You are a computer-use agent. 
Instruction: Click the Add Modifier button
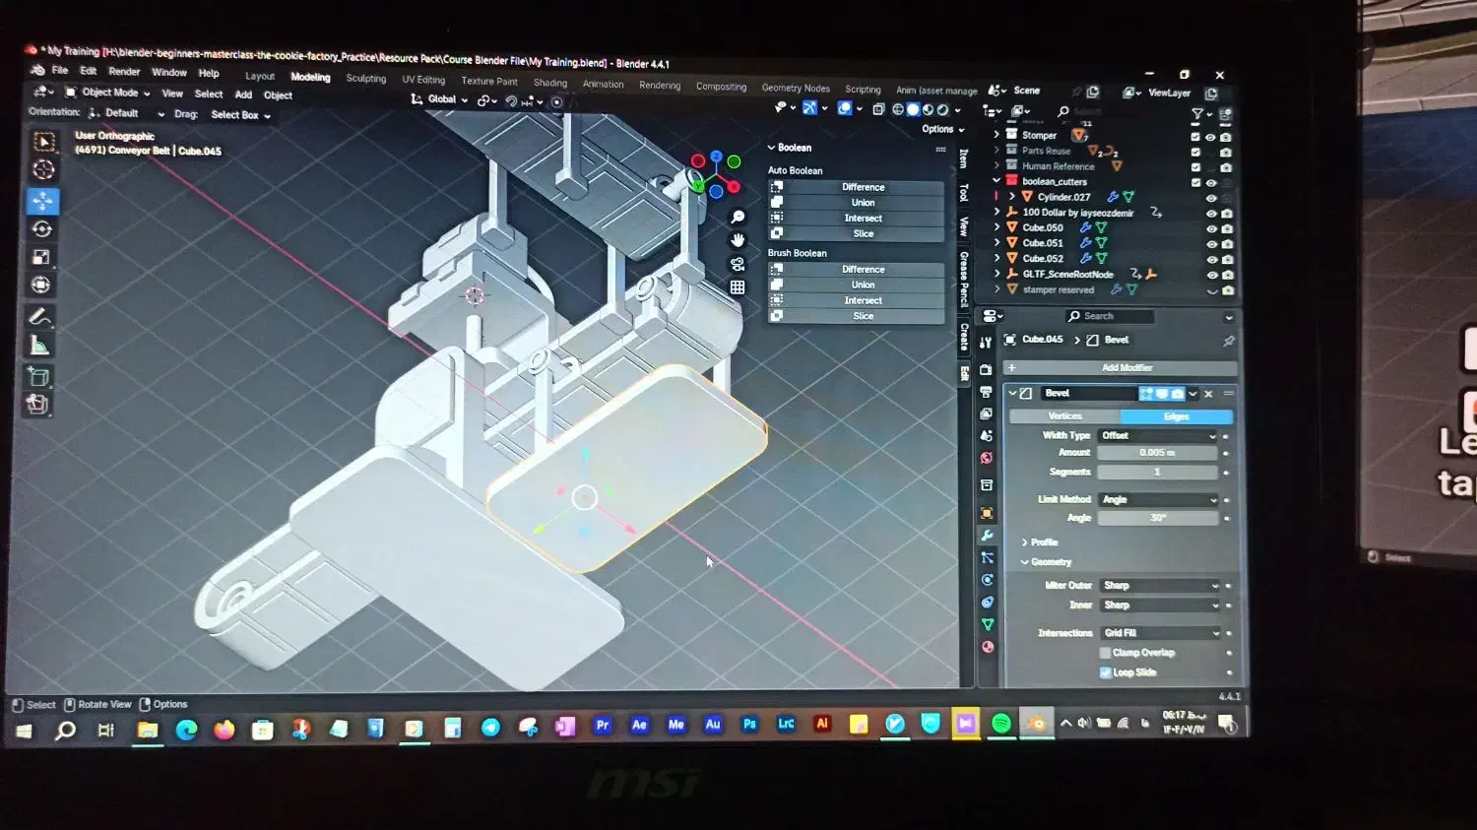(1125, 367)
